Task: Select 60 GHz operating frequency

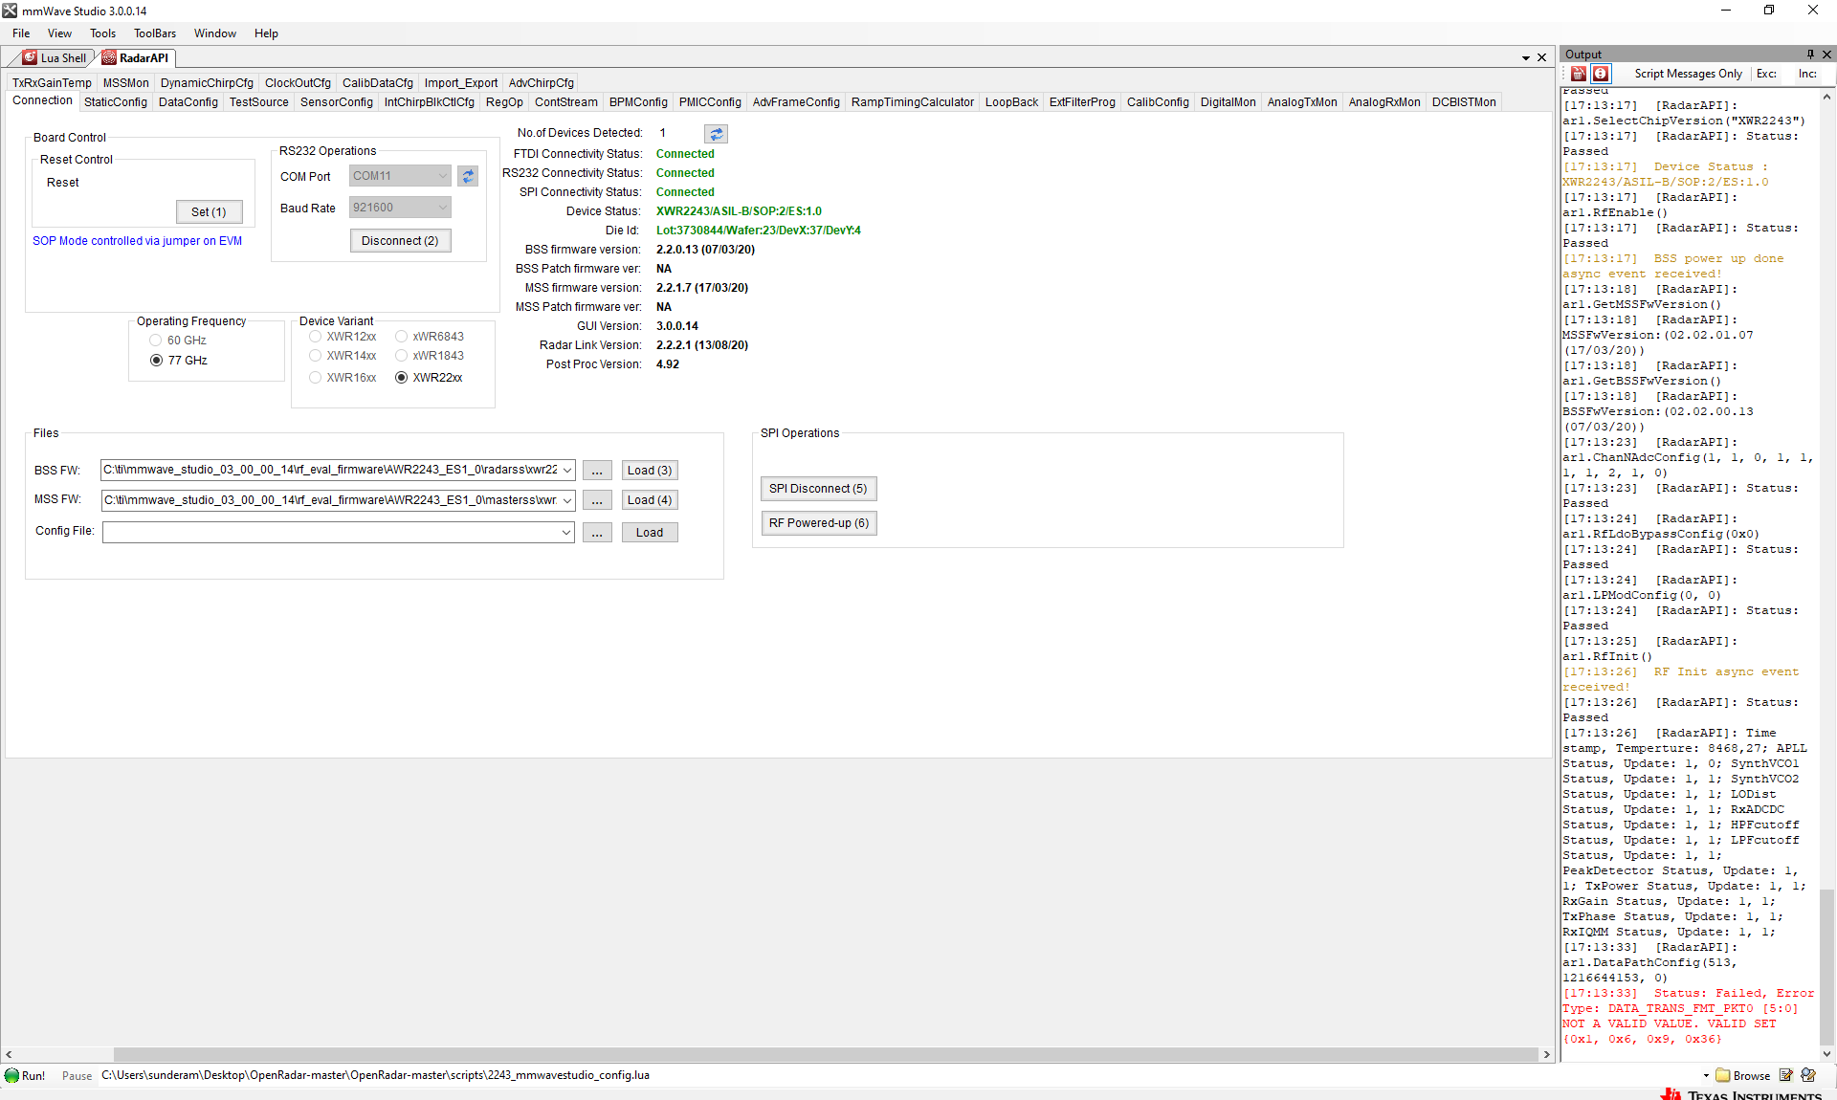Action: [x=178, y=341]
